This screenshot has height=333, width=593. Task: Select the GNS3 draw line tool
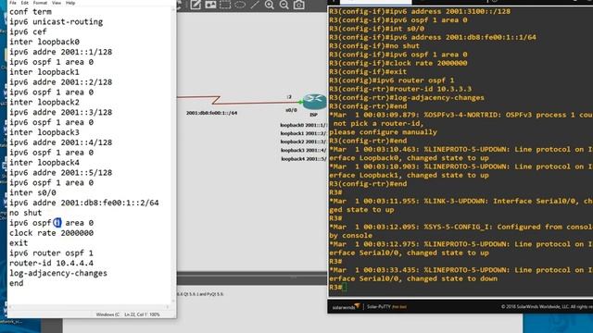(255, 5)
